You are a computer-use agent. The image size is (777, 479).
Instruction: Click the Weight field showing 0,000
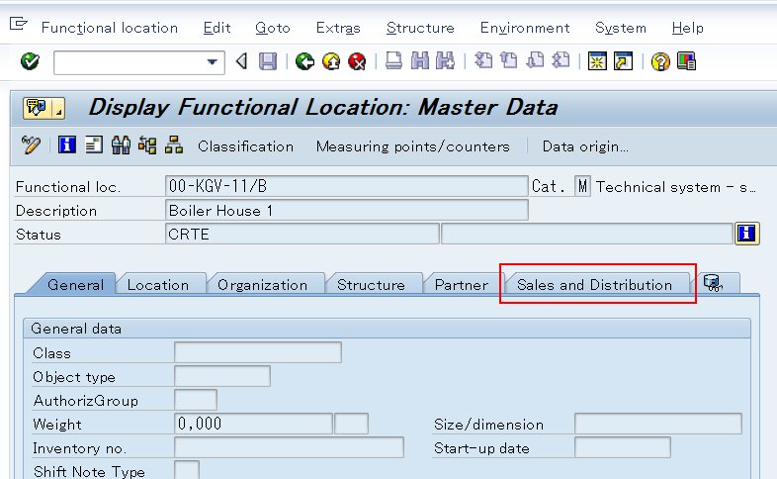coord(253,424)
